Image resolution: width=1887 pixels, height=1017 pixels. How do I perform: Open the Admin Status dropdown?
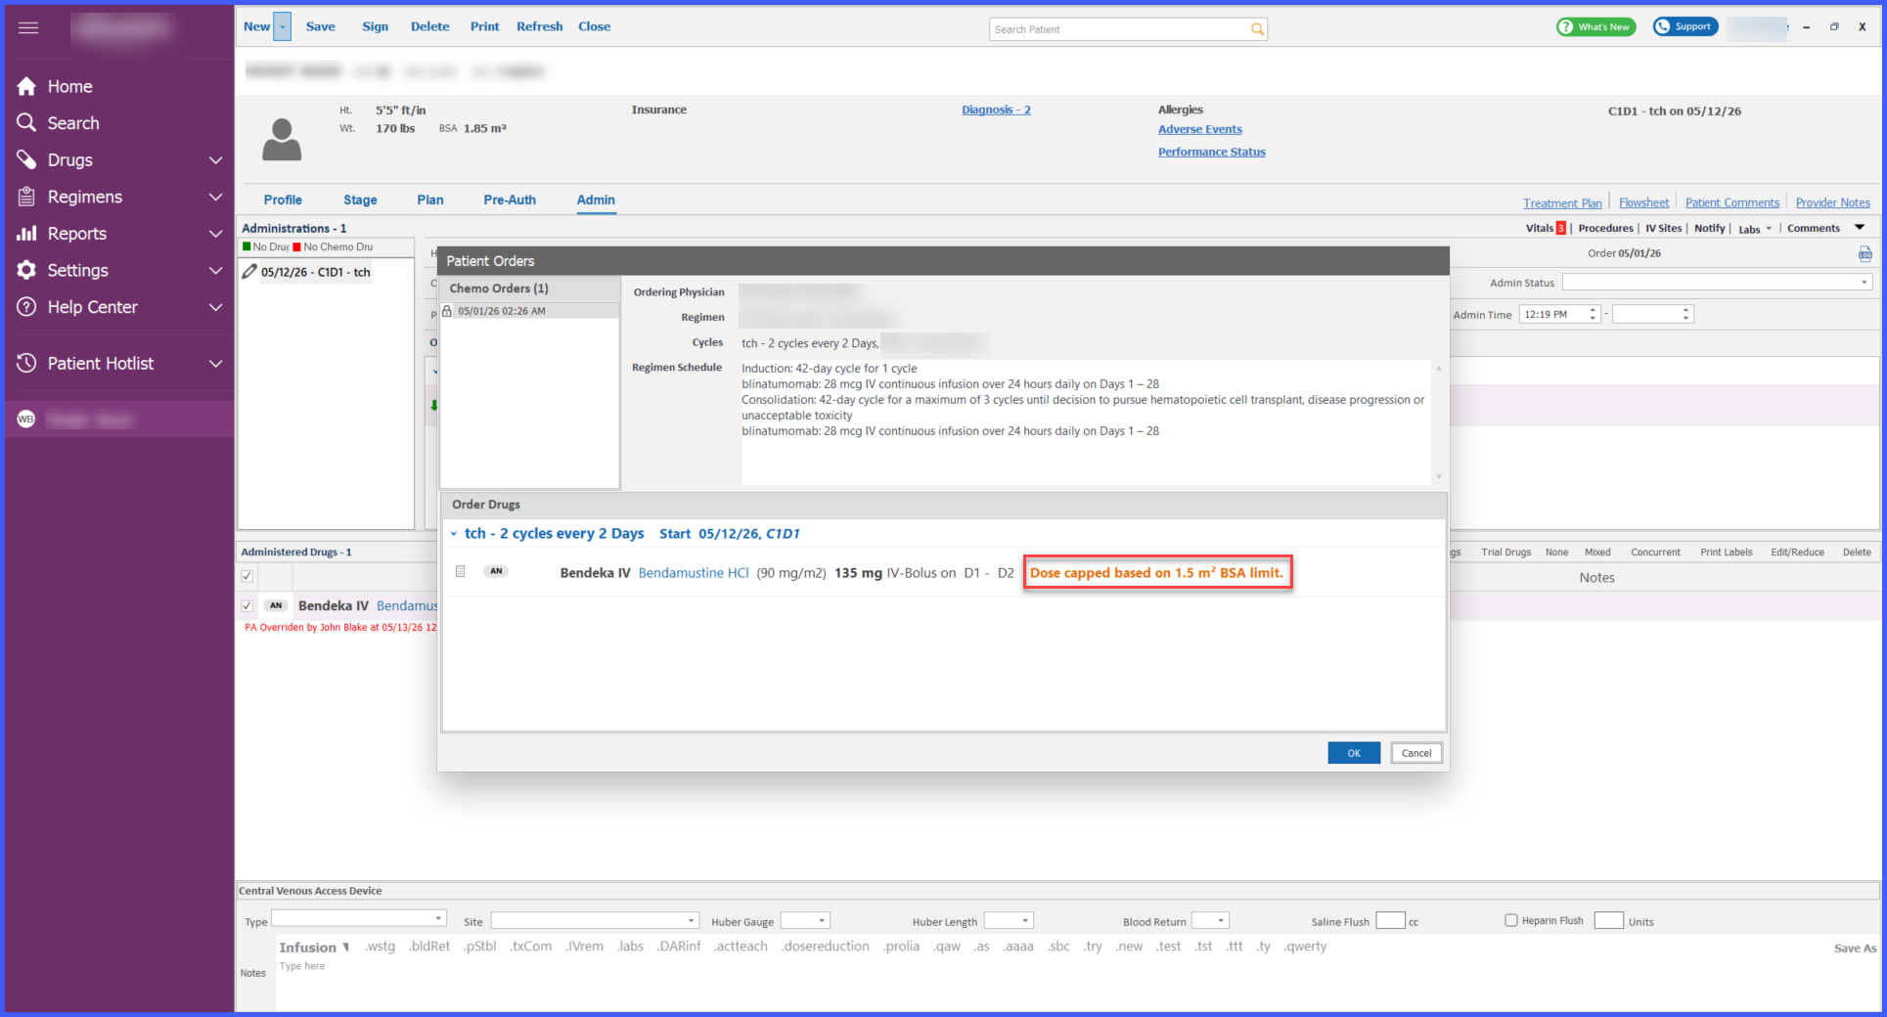click(1717, 283)
